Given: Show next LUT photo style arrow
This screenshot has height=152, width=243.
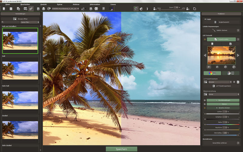Looking at the screenshot, I should 238,55.
